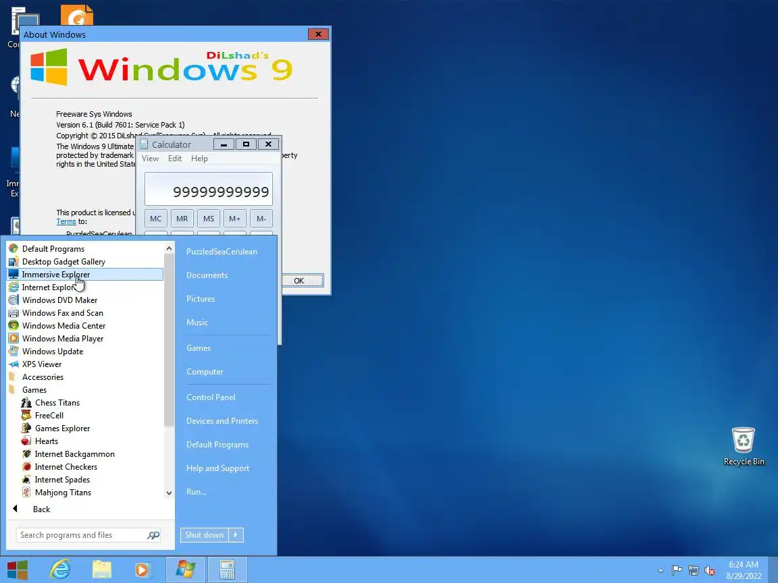Expand the Accessories folder
This screenshot has height=583, width=778.
(x=43, y=377)
